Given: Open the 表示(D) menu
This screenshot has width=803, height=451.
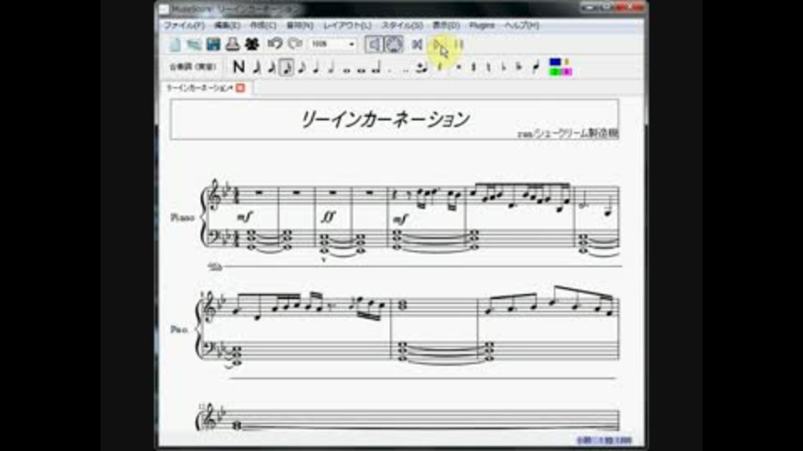Looking at the screenshot, I should point(446,25).
